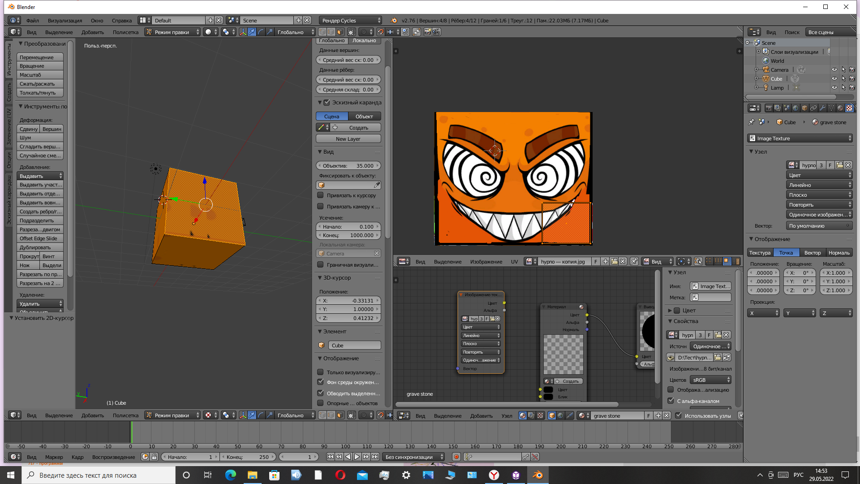Click the eyedropper in Lock to Object field

point(377,185)
